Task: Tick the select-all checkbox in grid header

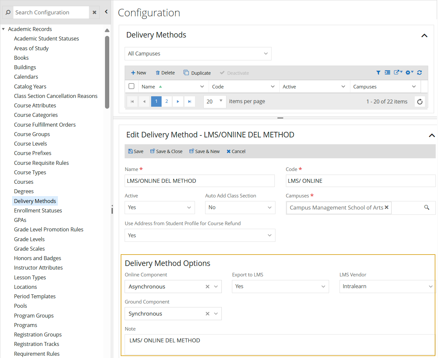Action: point(131,86)
